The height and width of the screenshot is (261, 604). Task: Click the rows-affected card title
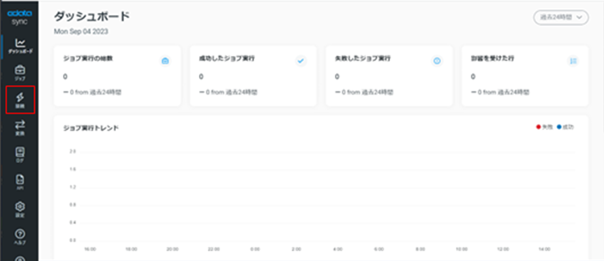[492, 59]
